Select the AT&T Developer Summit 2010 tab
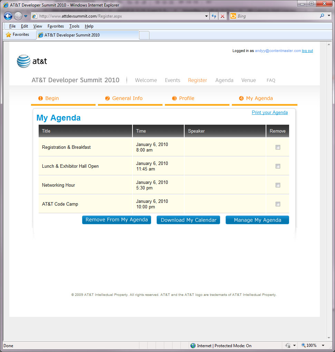 click(x=88, y=35)
